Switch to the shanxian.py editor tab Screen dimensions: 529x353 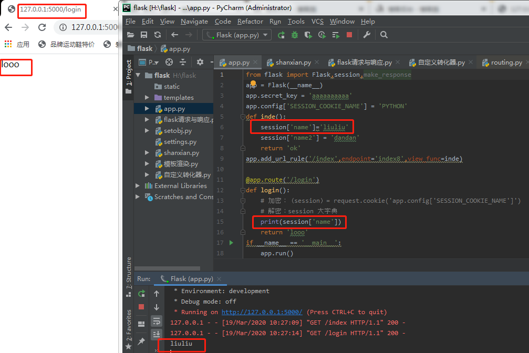[293, 63]
